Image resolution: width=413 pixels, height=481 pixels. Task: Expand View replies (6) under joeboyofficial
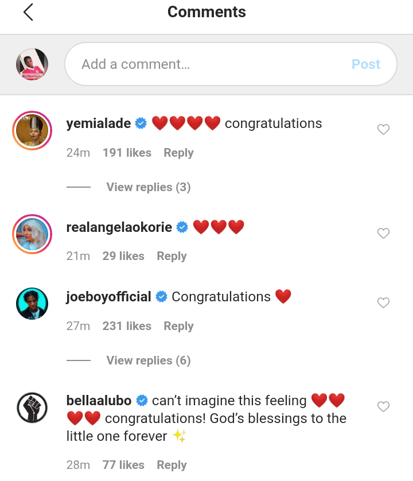[x=148, y=360]
